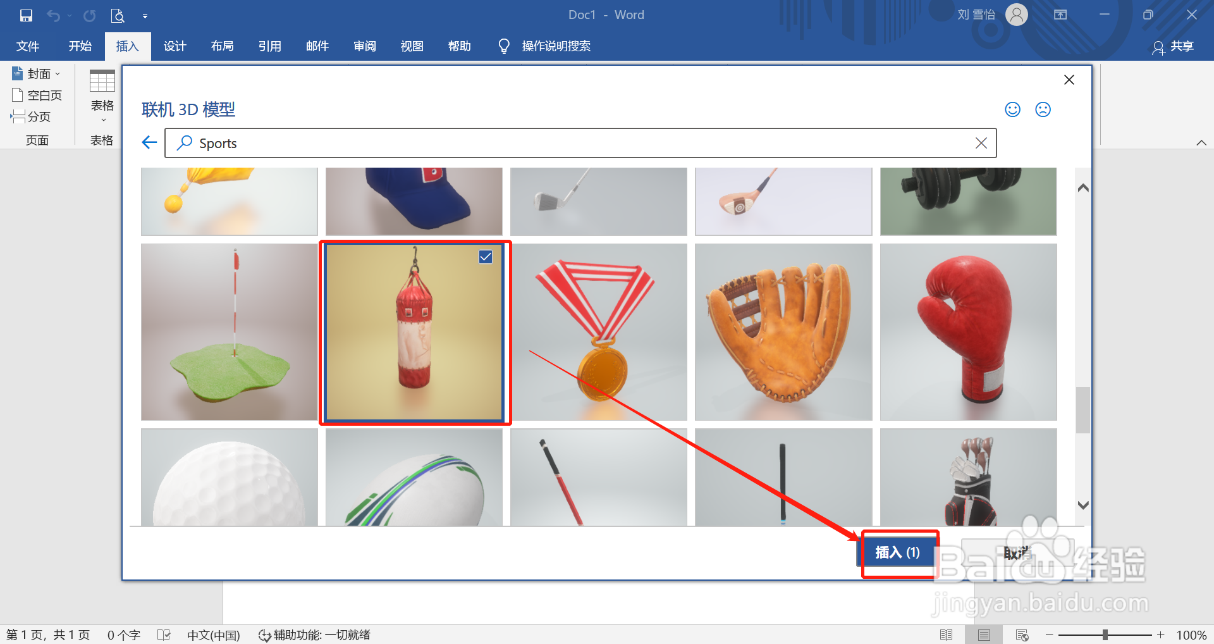Clear the Sports search query
1214x644 pixels.
point(981,142)
